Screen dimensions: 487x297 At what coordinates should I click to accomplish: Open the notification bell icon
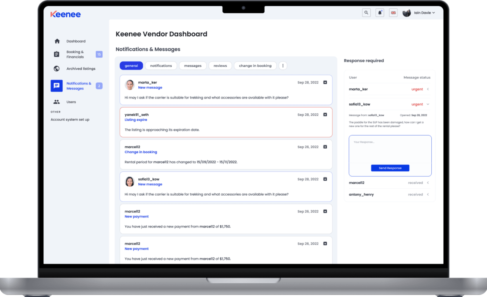click(380, 13)
